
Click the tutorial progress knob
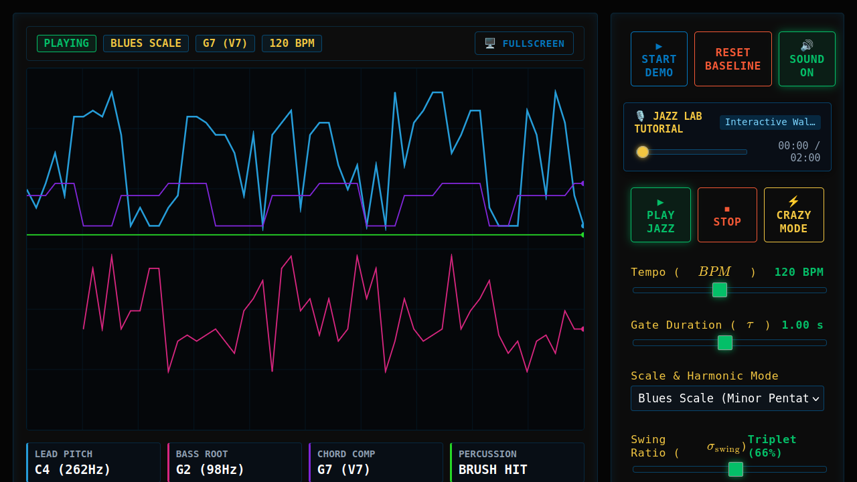coord(643,152)
